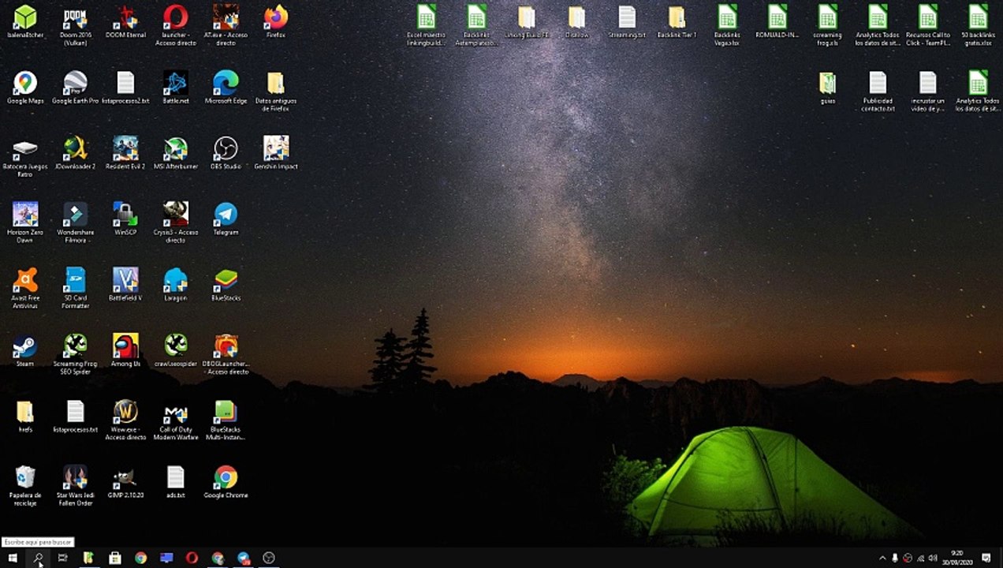Select the Wondershare Filmora shortcut
This screenshot has height=568, width=1003.
75,222
